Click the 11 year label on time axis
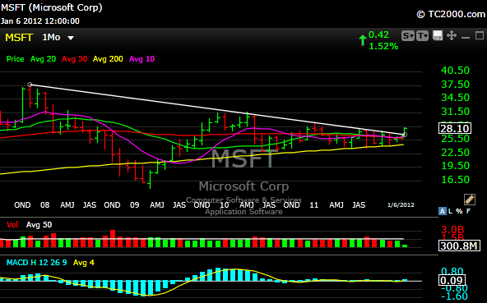The height and width of the screenshot is (303, 487). click(x=314, y=205)
